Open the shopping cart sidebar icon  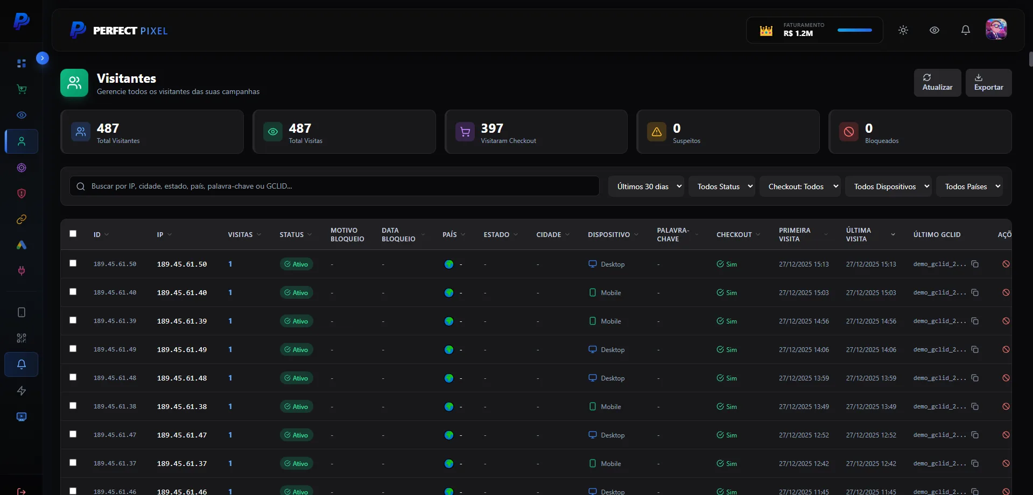[22, 89]
